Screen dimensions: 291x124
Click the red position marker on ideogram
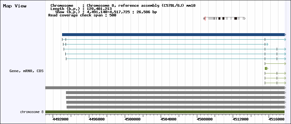pyautogui.click(x=205, y=18)
